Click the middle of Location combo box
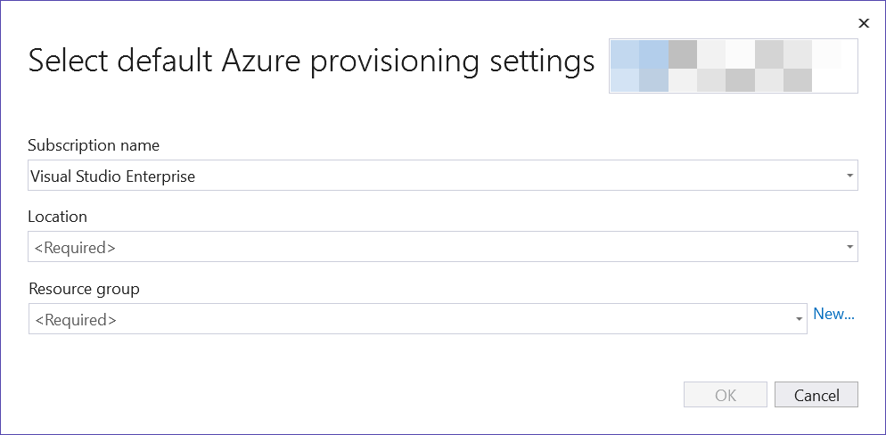Viewport: 886px width, 435px height. (443, 247)
